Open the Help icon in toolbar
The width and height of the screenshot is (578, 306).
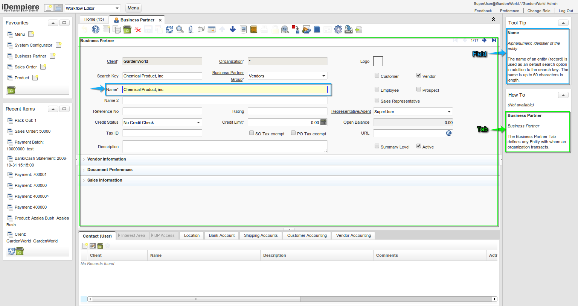(x=96, y=29)
